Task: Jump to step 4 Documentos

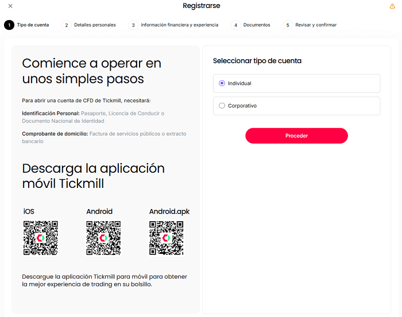Action: (x=250, y=25)
